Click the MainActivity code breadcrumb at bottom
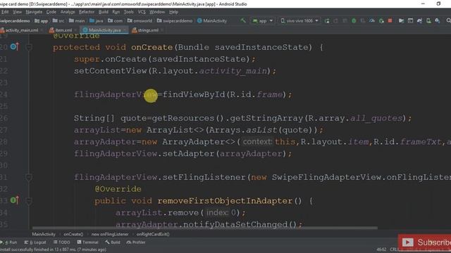Image resolution: width=451 pixels, height=253 pixels. click(x=44, y=234)
